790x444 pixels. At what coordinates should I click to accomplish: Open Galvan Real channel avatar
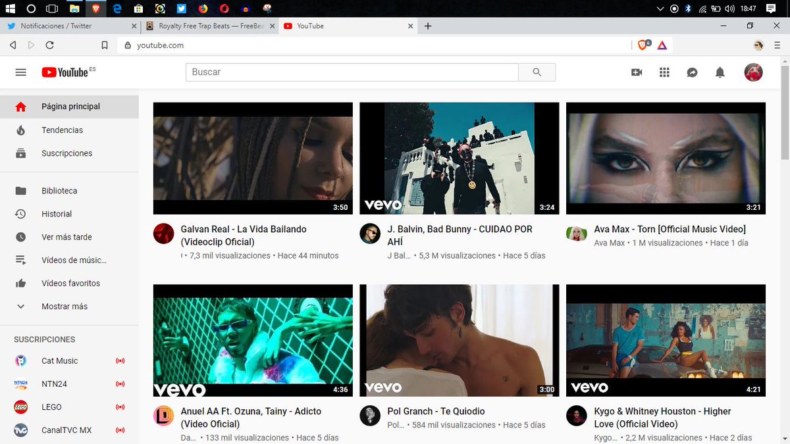163,234
